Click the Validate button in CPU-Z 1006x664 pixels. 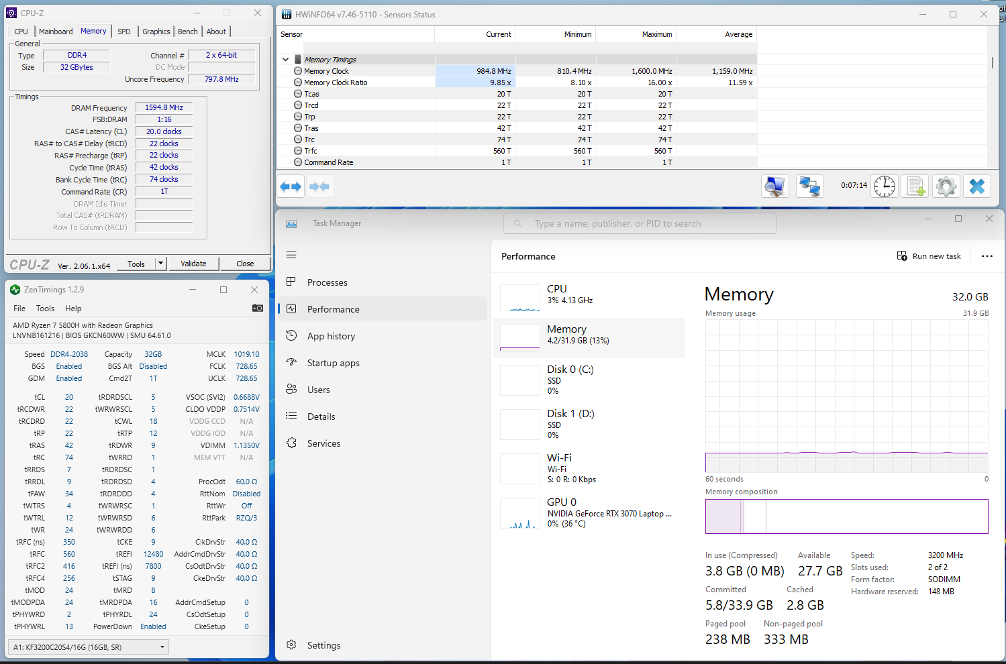point(193,264)
